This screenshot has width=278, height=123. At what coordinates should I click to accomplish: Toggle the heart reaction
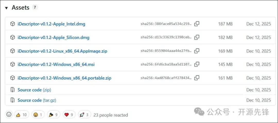point(69,115)
